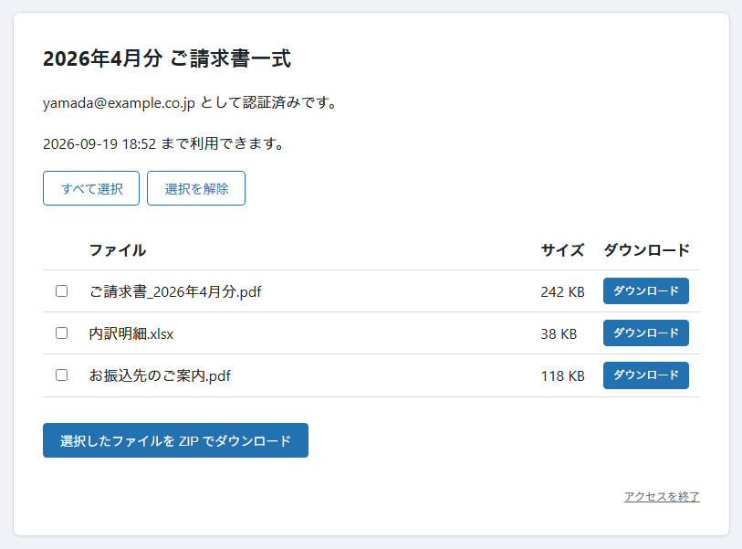742x549 pixels.
Task: Download 内訳明細.xlsx via its ダウンロード button
Action: [646, 333]
